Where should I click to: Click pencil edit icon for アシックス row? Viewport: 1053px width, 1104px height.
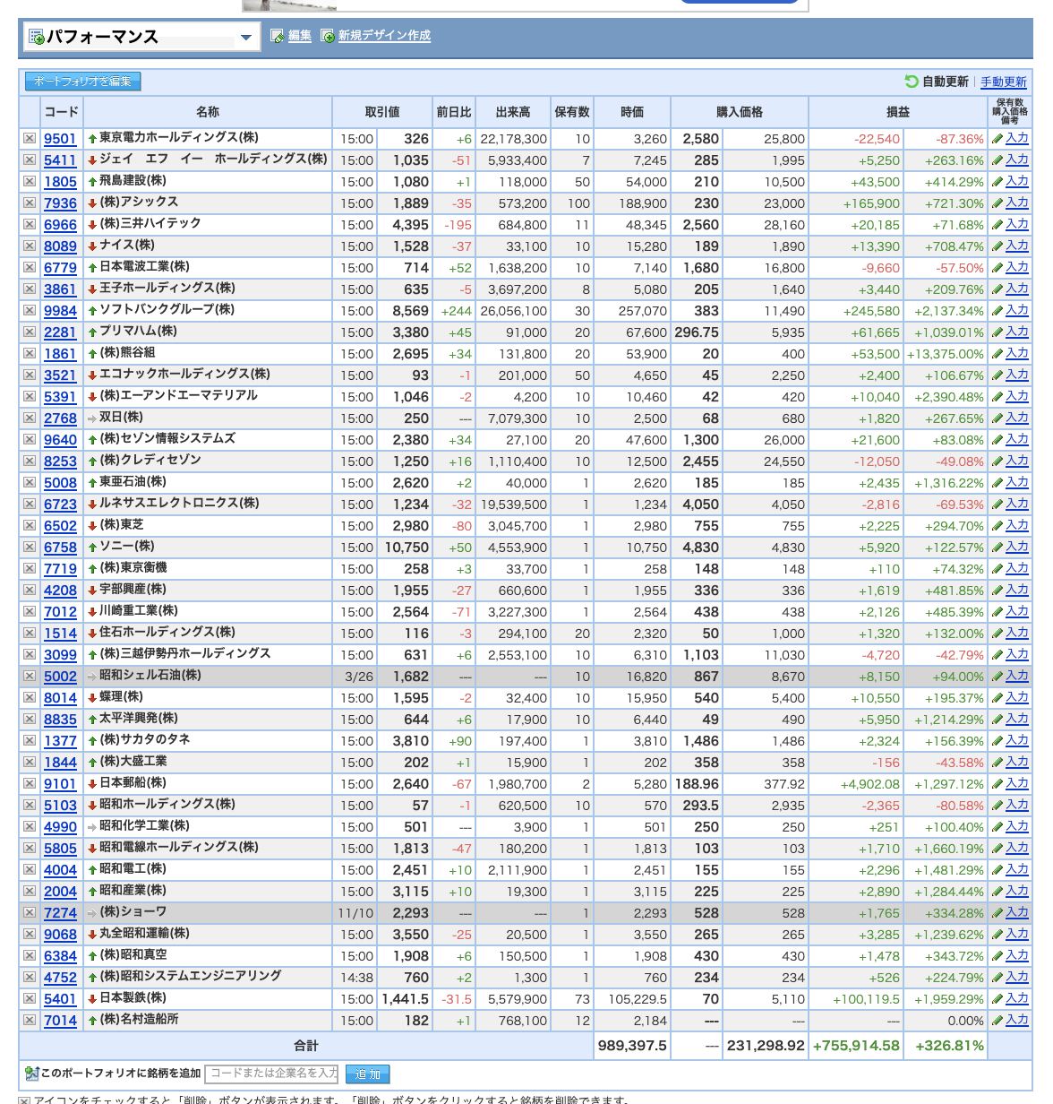(997, 203)
